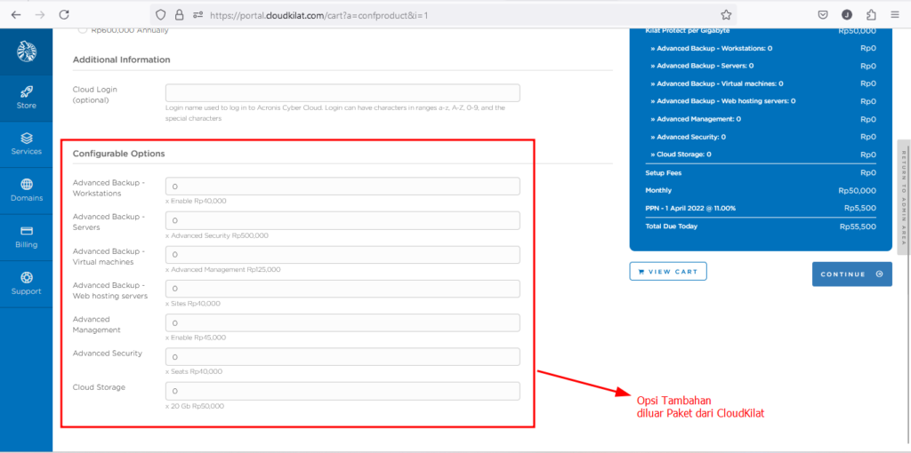Screen dimensions: 911x453
Task: Focus the Cloud Login text field
Action: point(343,93)
